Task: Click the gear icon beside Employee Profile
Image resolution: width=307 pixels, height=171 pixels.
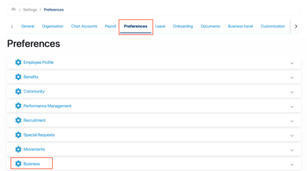Action: 18,62
